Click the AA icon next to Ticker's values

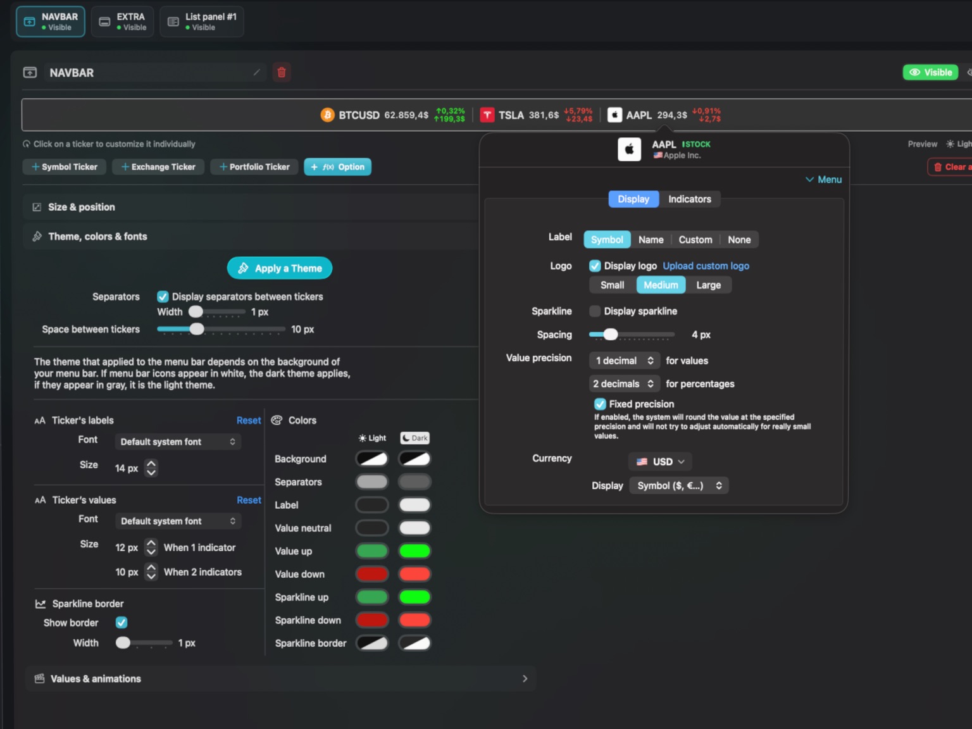(x=40, y=500)
